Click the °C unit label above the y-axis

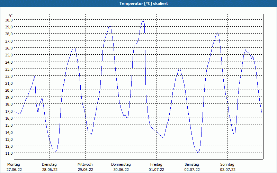point(11,16)
